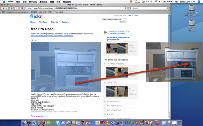
Task: Launch Microsoft Excel from the Dock
Action: tap(132, 123)
